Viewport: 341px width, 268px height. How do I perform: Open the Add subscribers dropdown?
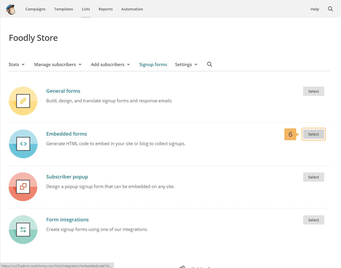(x=110, y=65)
